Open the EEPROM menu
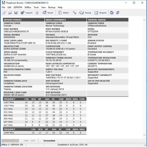This screenshot has width=147, height=147. click(x=18, y=7)
